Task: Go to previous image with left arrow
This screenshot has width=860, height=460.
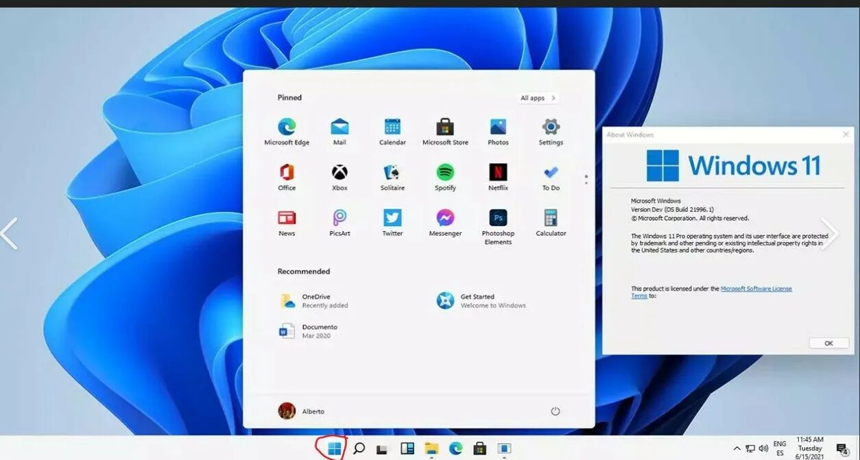Action: pyautogui.click(x=9, y=234)
